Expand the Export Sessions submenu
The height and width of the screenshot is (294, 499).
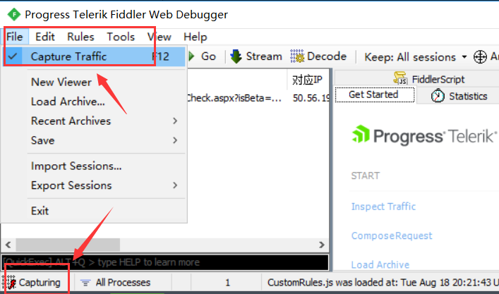[x=105, y=185]
